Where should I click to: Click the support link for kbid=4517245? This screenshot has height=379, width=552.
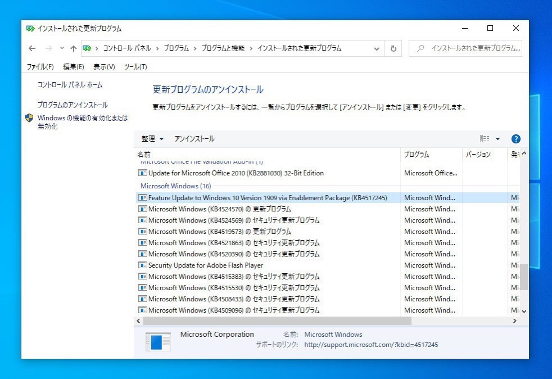pyautogui.click(x=371, y=345)
